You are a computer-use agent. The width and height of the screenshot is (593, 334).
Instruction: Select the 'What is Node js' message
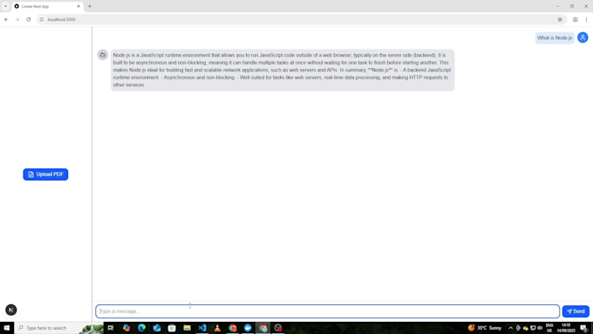point(555,37)
